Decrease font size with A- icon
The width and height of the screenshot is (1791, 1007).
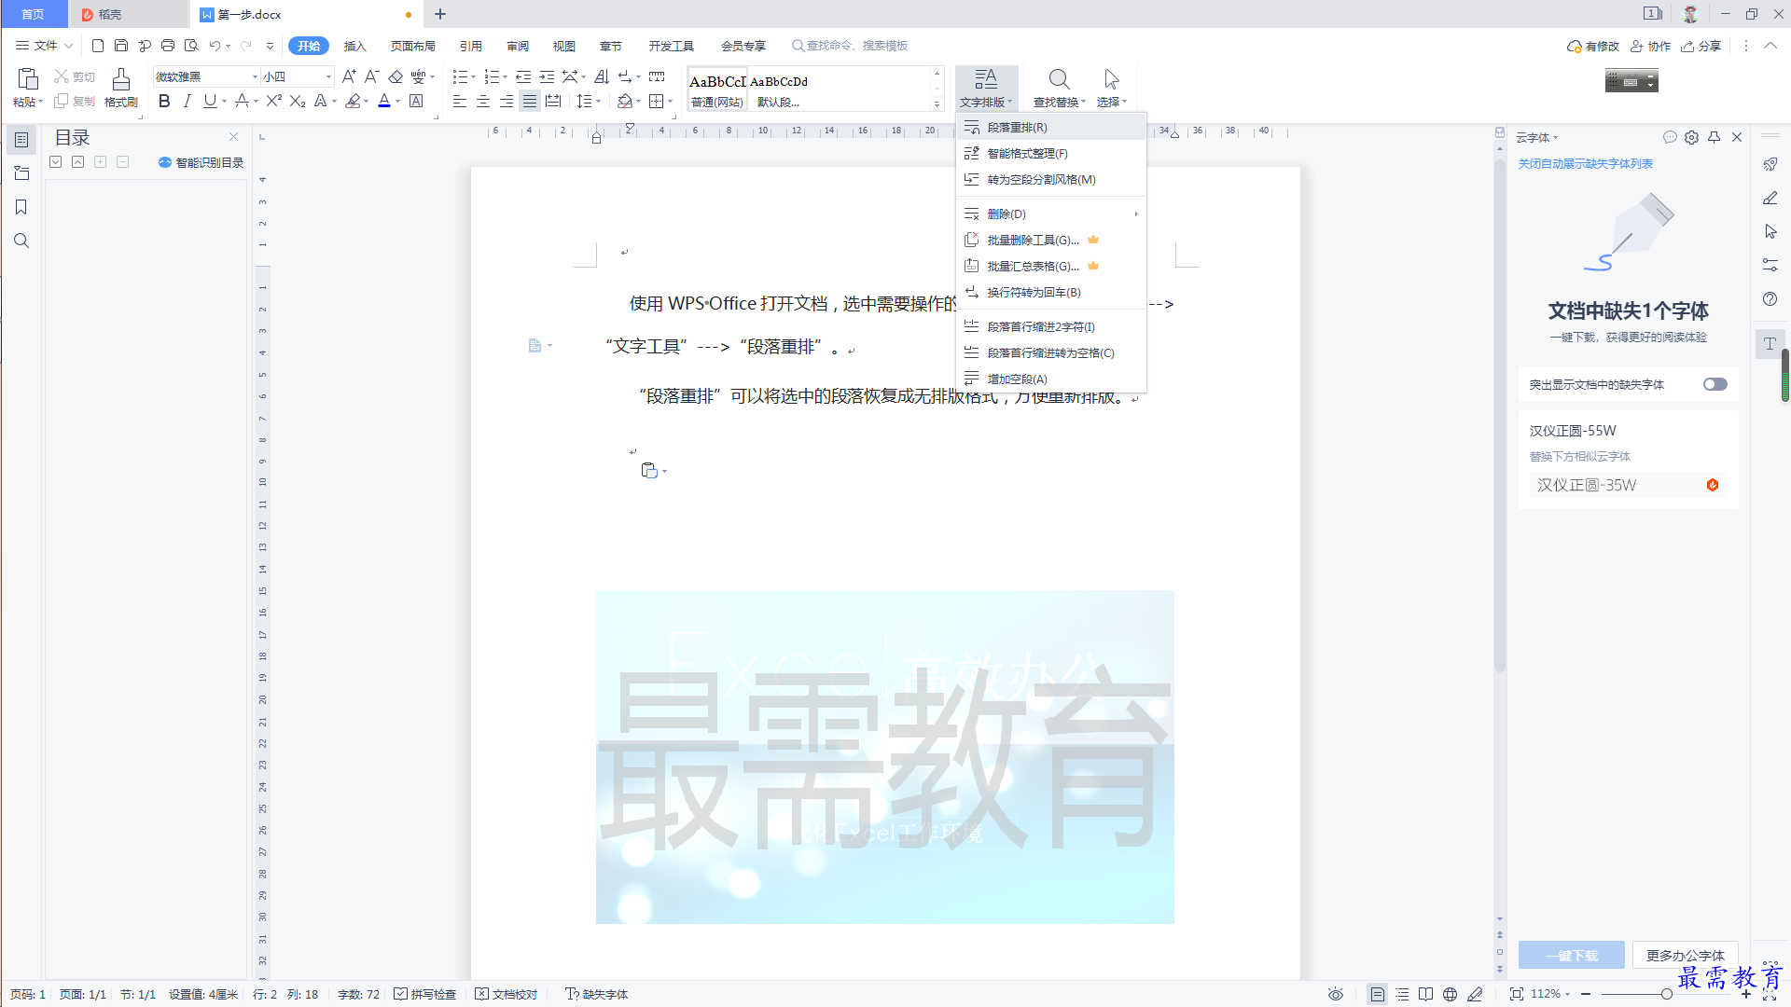coord(371,76)
